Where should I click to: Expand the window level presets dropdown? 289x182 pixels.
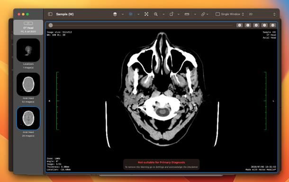click(x=138, y=14)
